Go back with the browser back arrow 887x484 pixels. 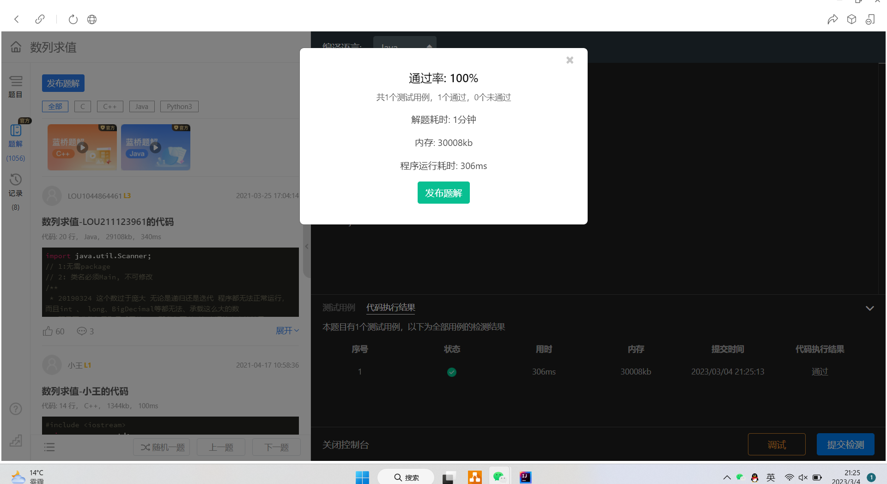(x=17, y=19)
